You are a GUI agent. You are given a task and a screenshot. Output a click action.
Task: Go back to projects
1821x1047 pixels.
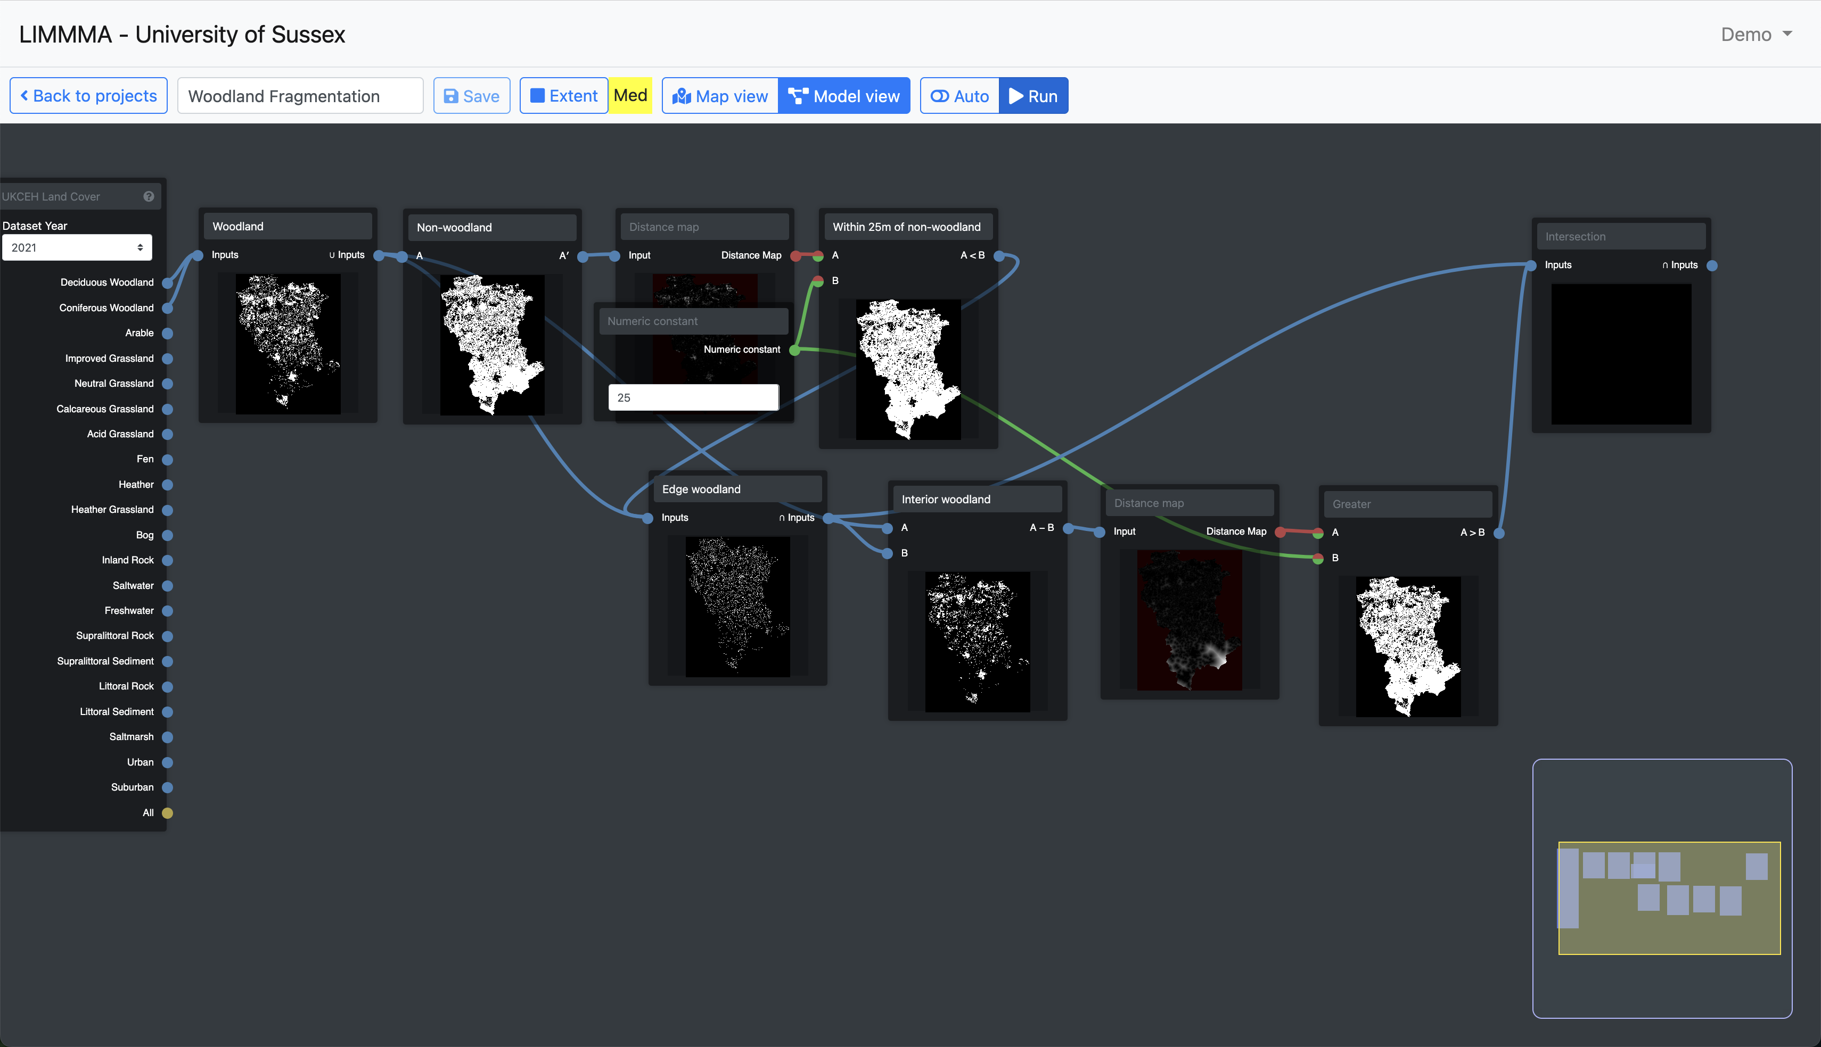88,96
